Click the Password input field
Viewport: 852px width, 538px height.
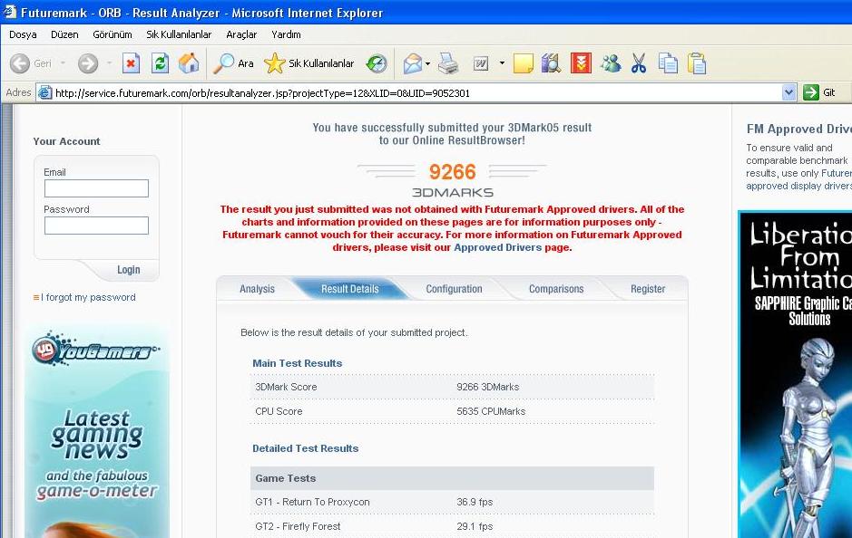coord(96,226)
